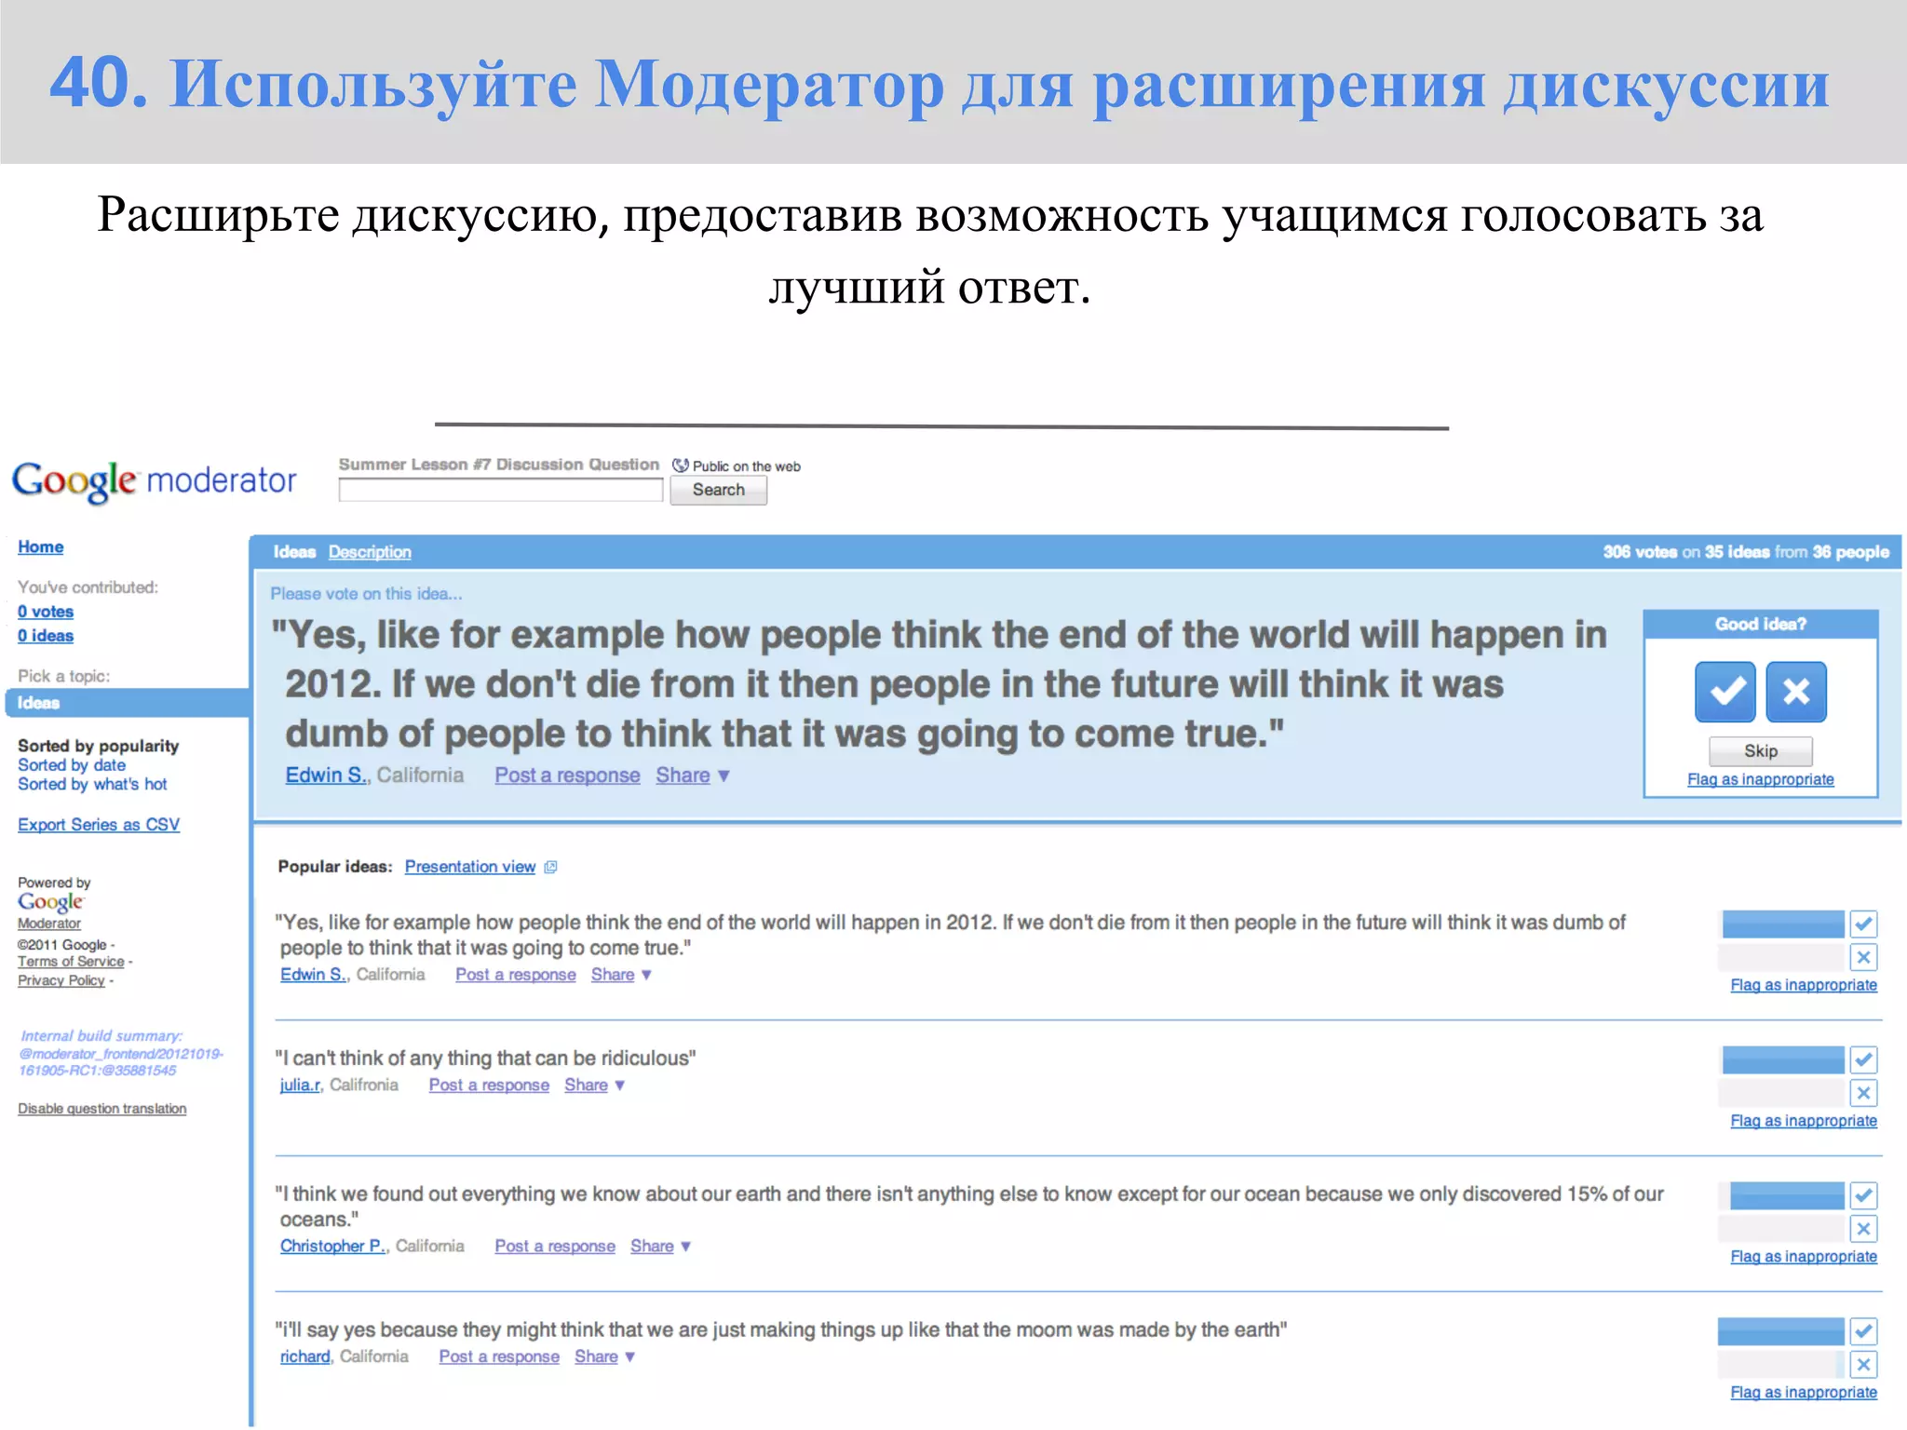Flag julia.r's idea as inappropriate

click(1804, 1121)
